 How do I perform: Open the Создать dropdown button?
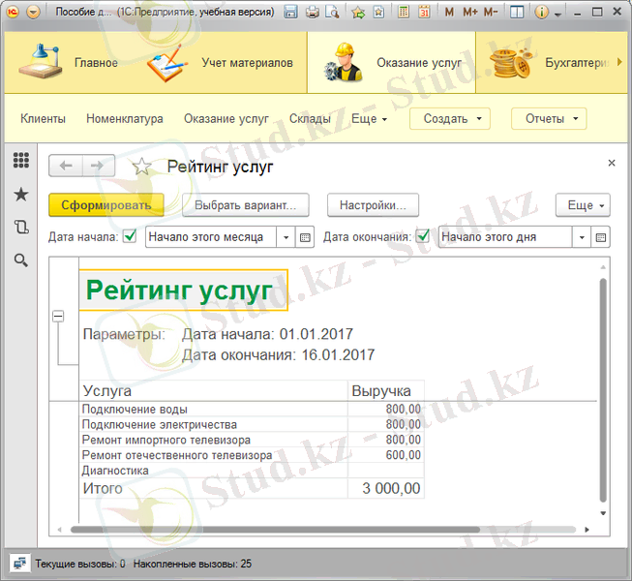[x=450, y=118]
